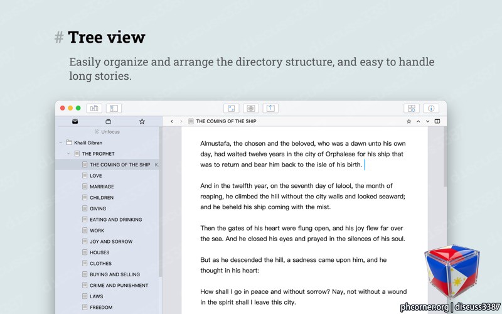Viewport: 502px width, 314px height.
Task: Click the 'Then the gates of his heart' paragraph
Action: coord(302,233)
